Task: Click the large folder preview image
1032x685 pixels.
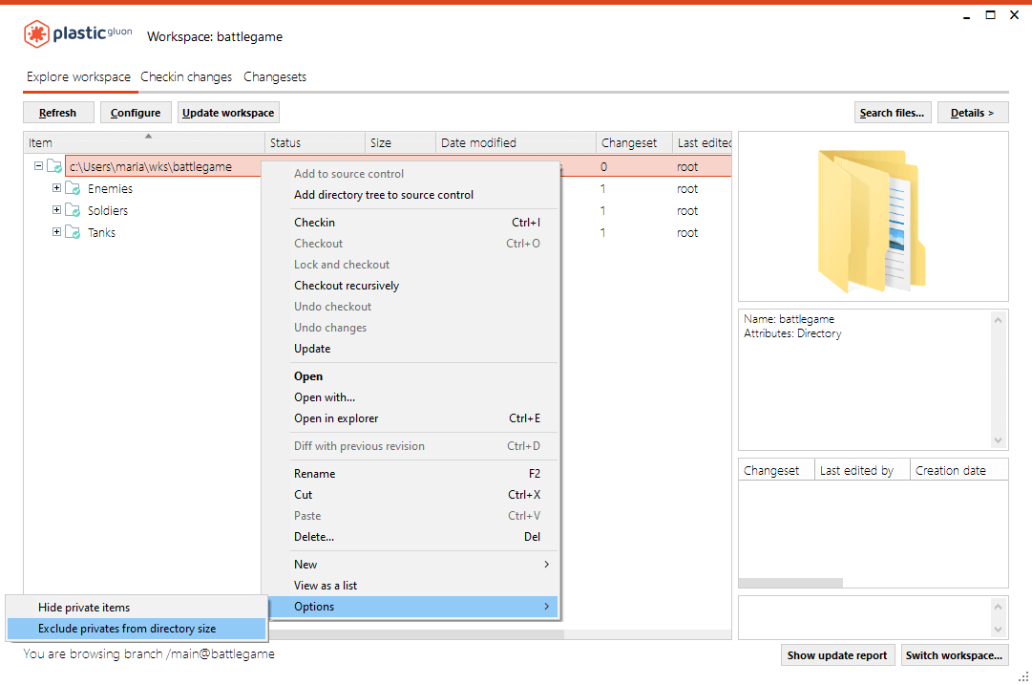Action: tap(872, 221)
